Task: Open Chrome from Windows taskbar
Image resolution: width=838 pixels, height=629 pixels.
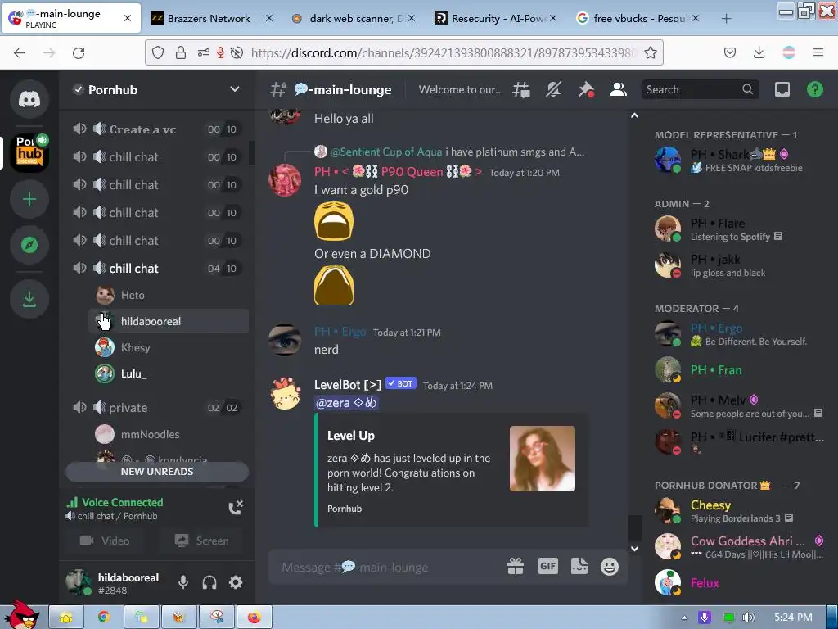Action: [104, 618]
